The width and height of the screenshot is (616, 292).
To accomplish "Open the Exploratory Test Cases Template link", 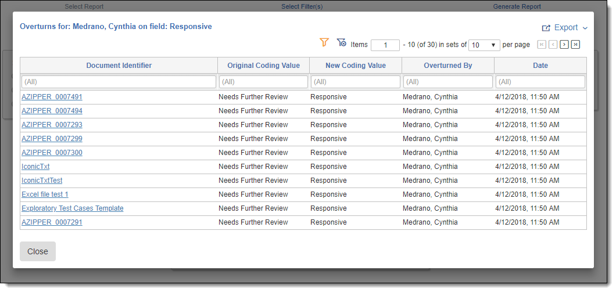I will 72,208.
